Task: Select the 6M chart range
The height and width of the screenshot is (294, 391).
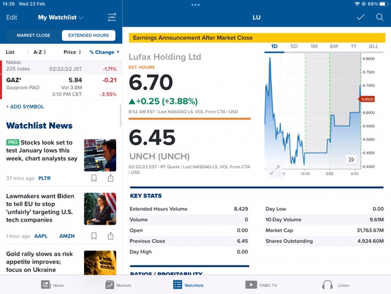Action: 333,47
